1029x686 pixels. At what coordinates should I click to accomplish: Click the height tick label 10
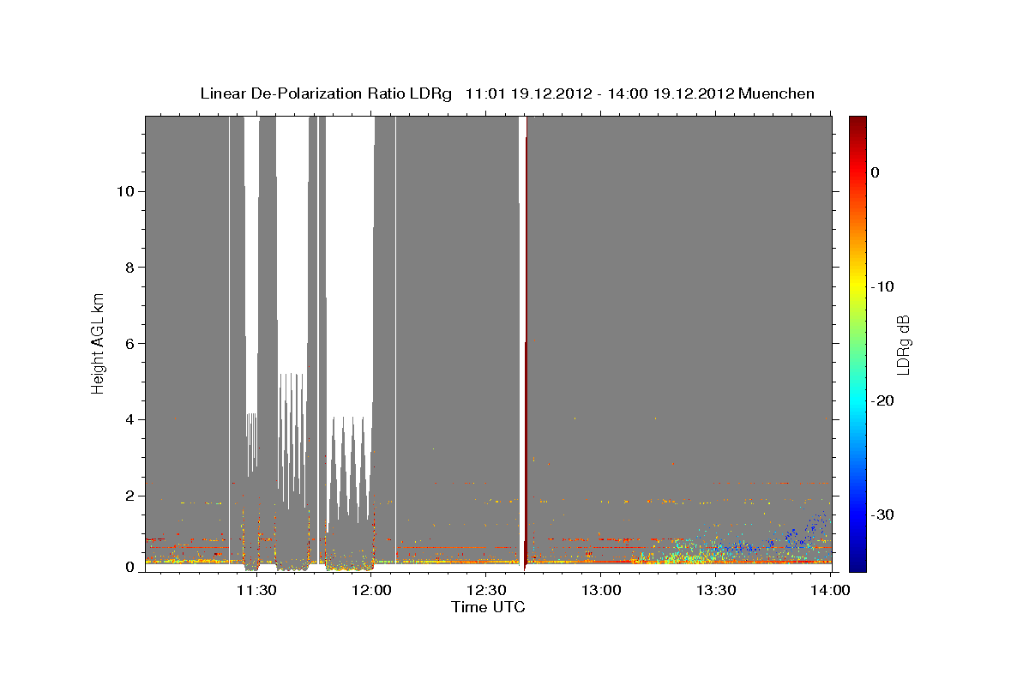tap(125, 191)
